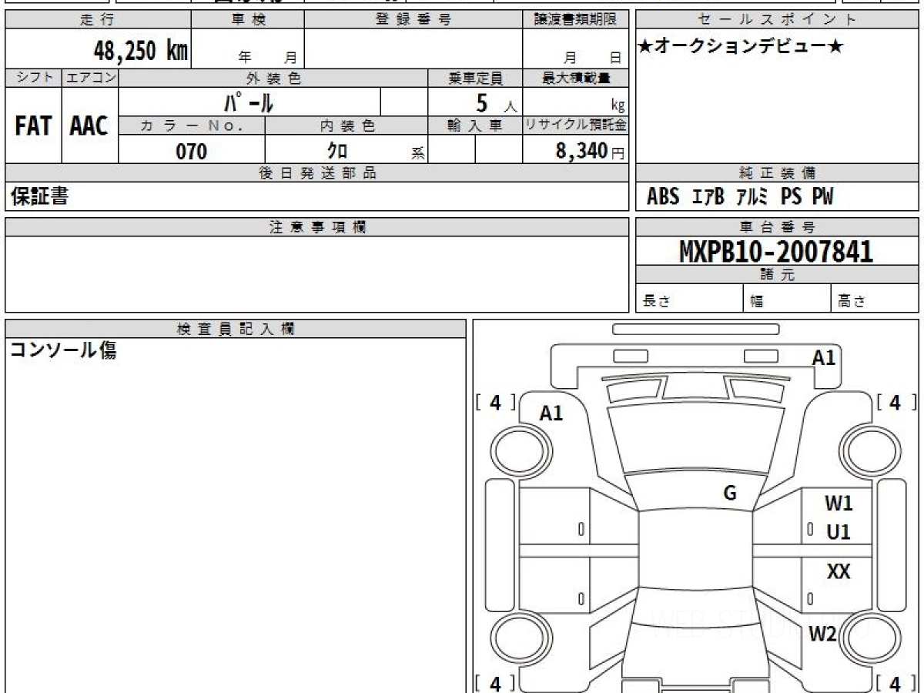Select PW in the equipment list

point(822,197)
